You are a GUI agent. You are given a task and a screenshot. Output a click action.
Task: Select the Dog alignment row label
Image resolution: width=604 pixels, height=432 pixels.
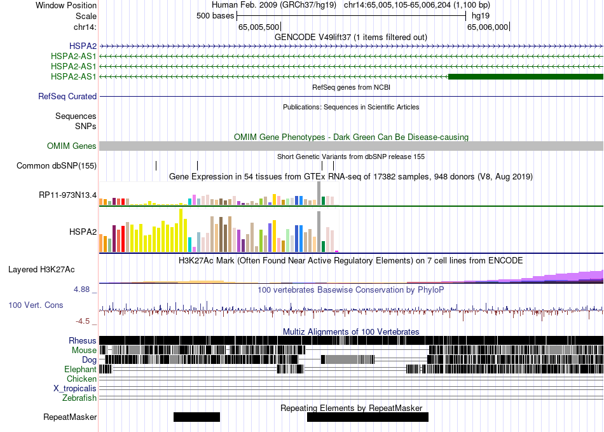coord(89,360)
